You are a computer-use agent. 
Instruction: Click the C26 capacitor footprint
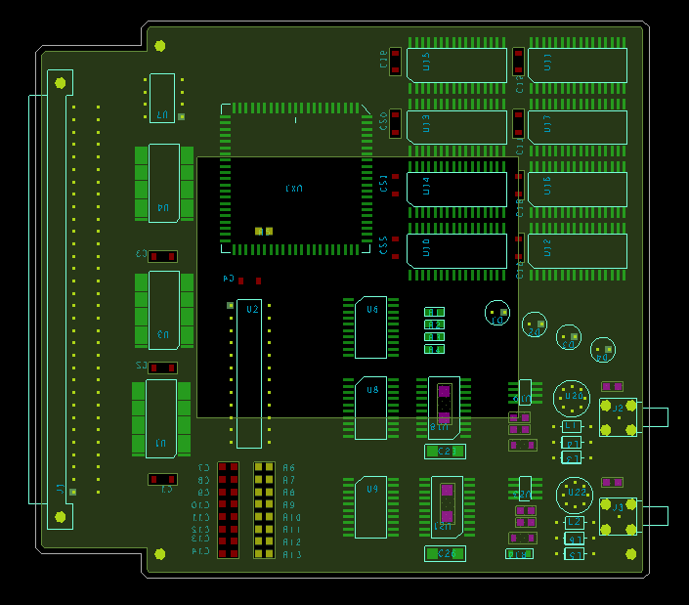point(445,554)
